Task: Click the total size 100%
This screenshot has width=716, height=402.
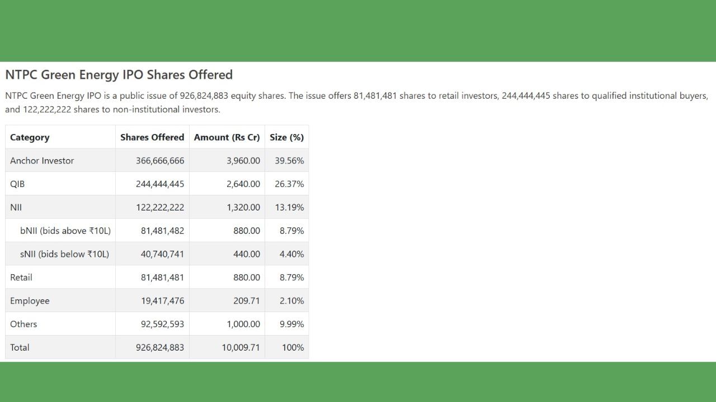Action: click(x=293, y=347)
